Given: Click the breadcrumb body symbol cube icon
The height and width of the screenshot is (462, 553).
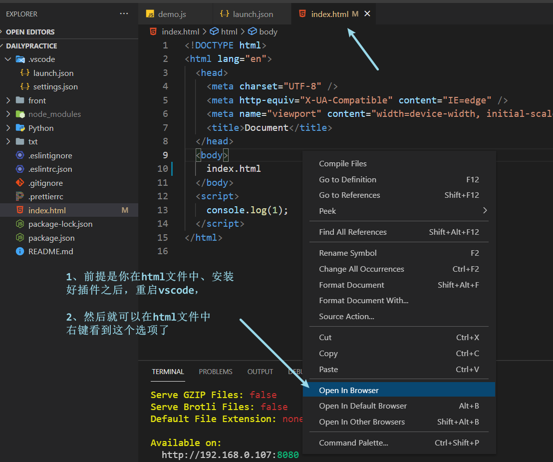Looking at the screenshot, I should pyautogui.click(x=252, y=31).
